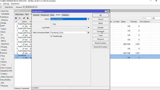160x90 pixels.
Task: Maximize the Mangle Rule dialog window
Action: click(106, 11)
